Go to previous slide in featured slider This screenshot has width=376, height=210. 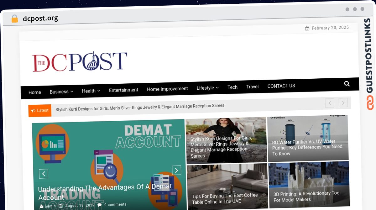point(44,174)
